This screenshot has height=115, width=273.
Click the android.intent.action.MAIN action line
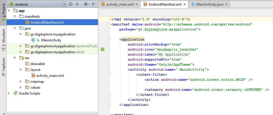198,80
